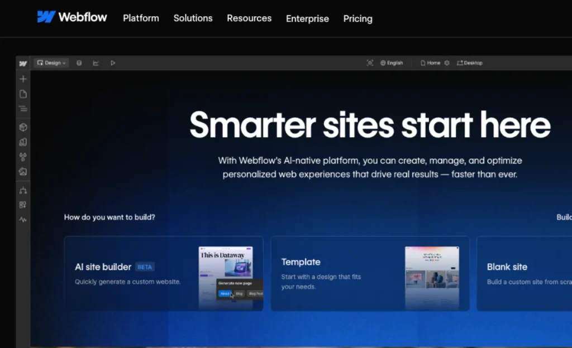
Task: Expand the Design mode dropdown
Action: coord(51,62)
